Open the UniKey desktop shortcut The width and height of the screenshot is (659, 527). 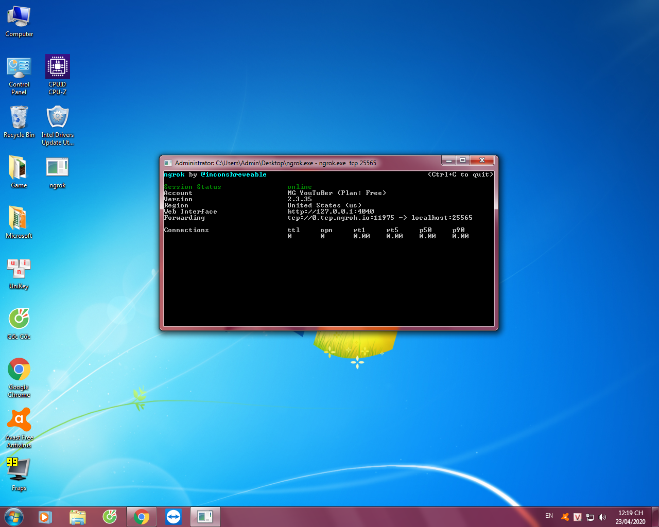coord(19,269)
